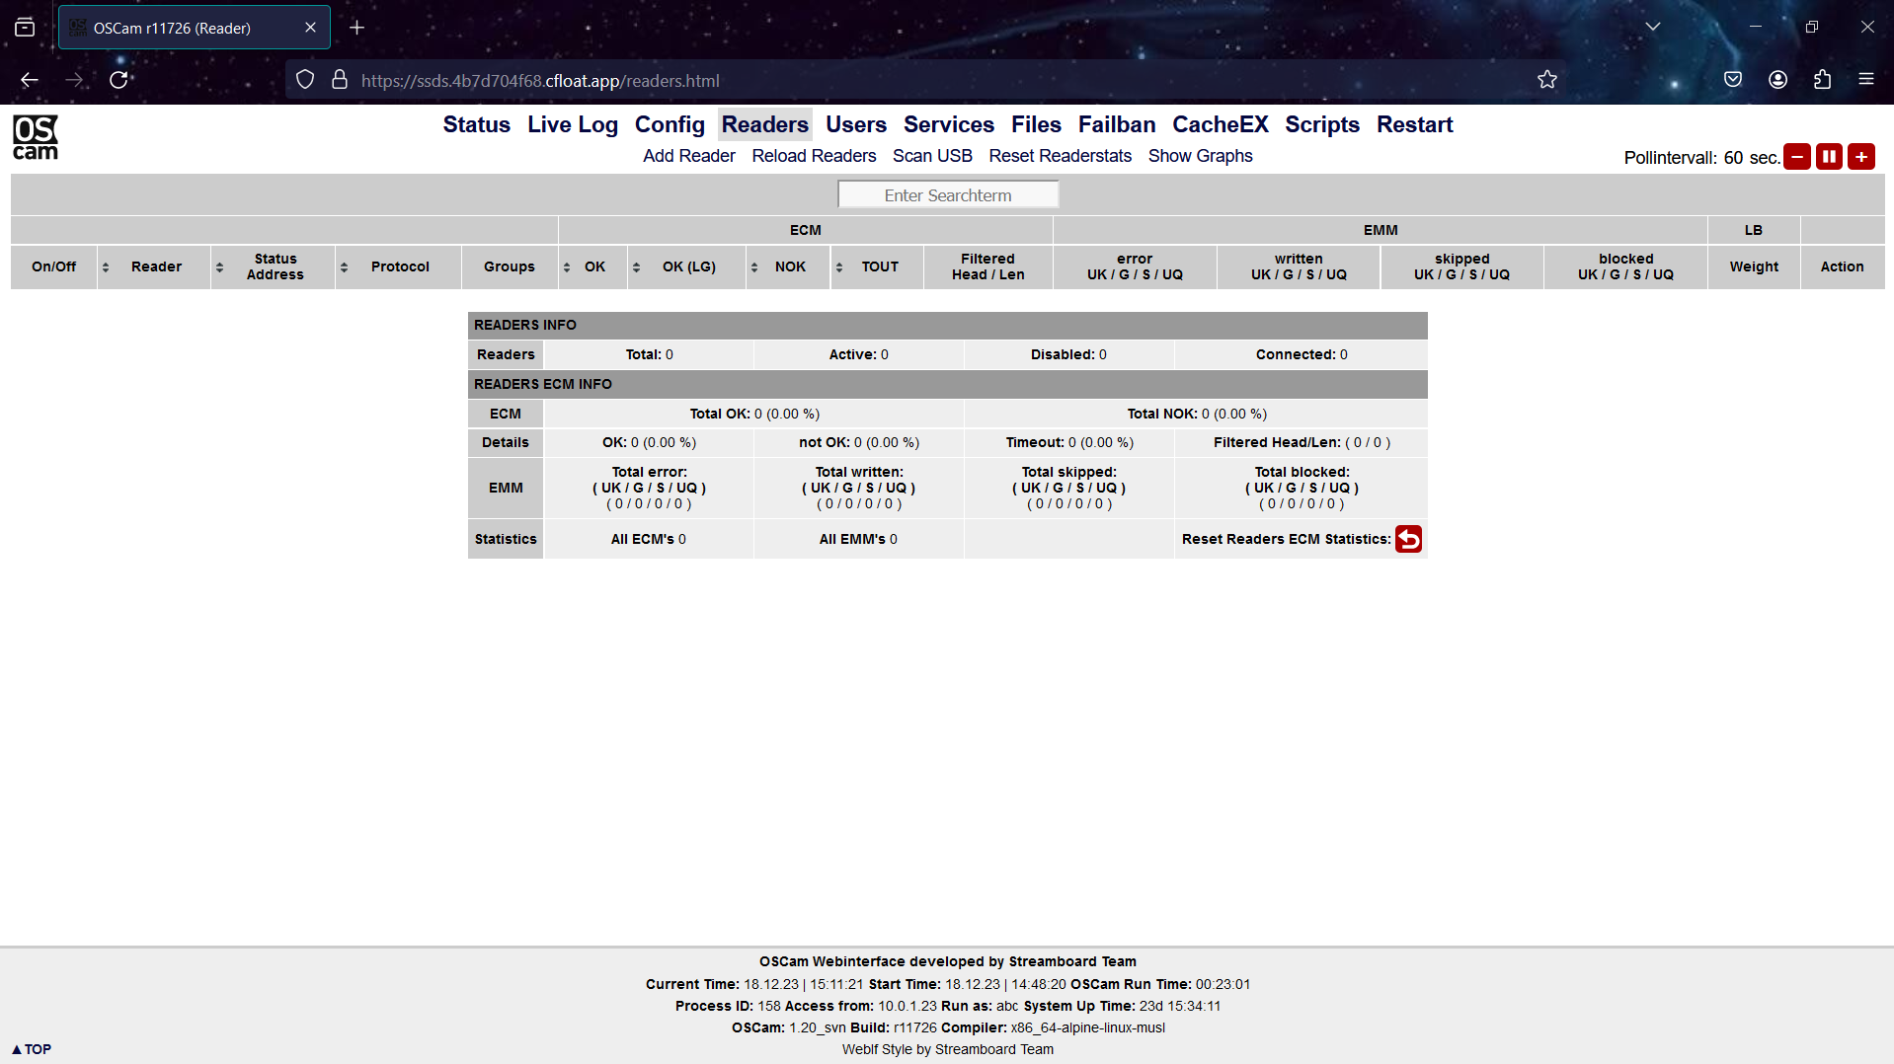
Task: Decrease the poll interval with minus button
Action: (1797, 157)
